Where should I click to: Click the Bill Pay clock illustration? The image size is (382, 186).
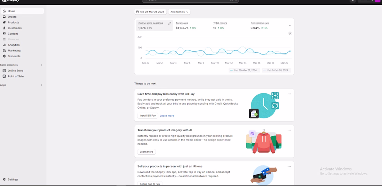(264, 105)
